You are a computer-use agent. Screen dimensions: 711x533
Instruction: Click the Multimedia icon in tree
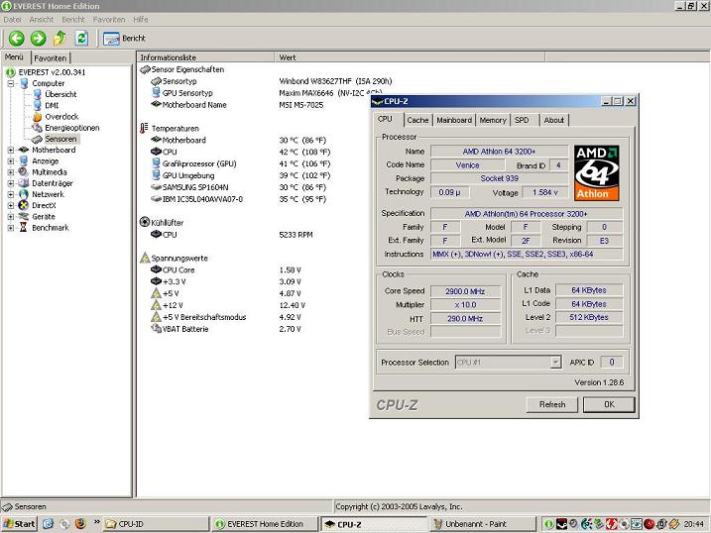tap(24, 172)
